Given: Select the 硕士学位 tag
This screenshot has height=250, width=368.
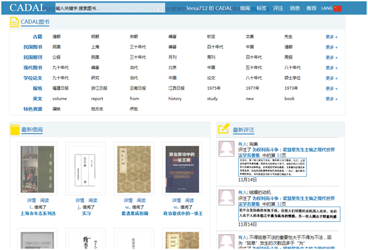Looking at the screenshot, I should (292, 78).
